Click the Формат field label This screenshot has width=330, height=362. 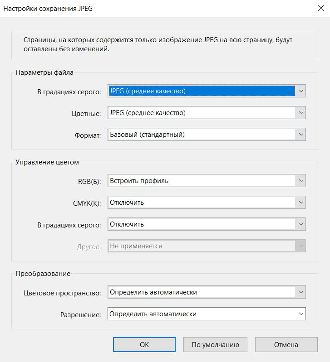[x=88, y=135]
